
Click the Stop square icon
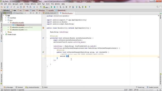click(x=66, y=7)
